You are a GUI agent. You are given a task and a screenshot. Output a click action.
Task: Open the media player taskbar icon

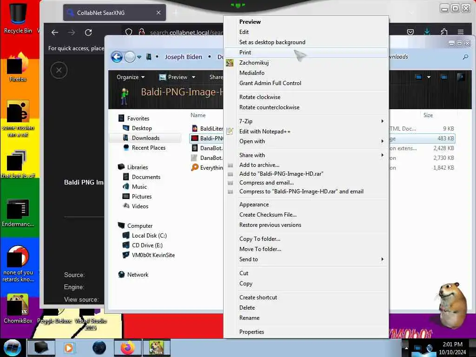click(x=69, y=348)
